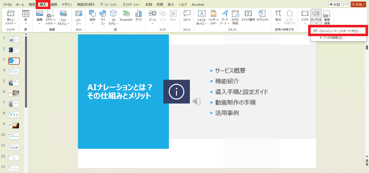The image size is (369, 173).
Task: Select slide 1 thumbnail
Action: click(x=14, y=40)
